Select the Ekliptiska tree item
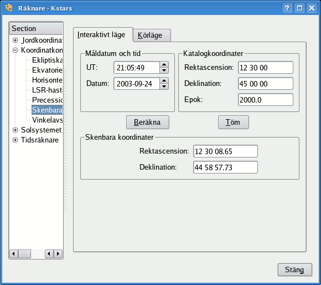This screenshot has width=321, height=285. [47, 60]
